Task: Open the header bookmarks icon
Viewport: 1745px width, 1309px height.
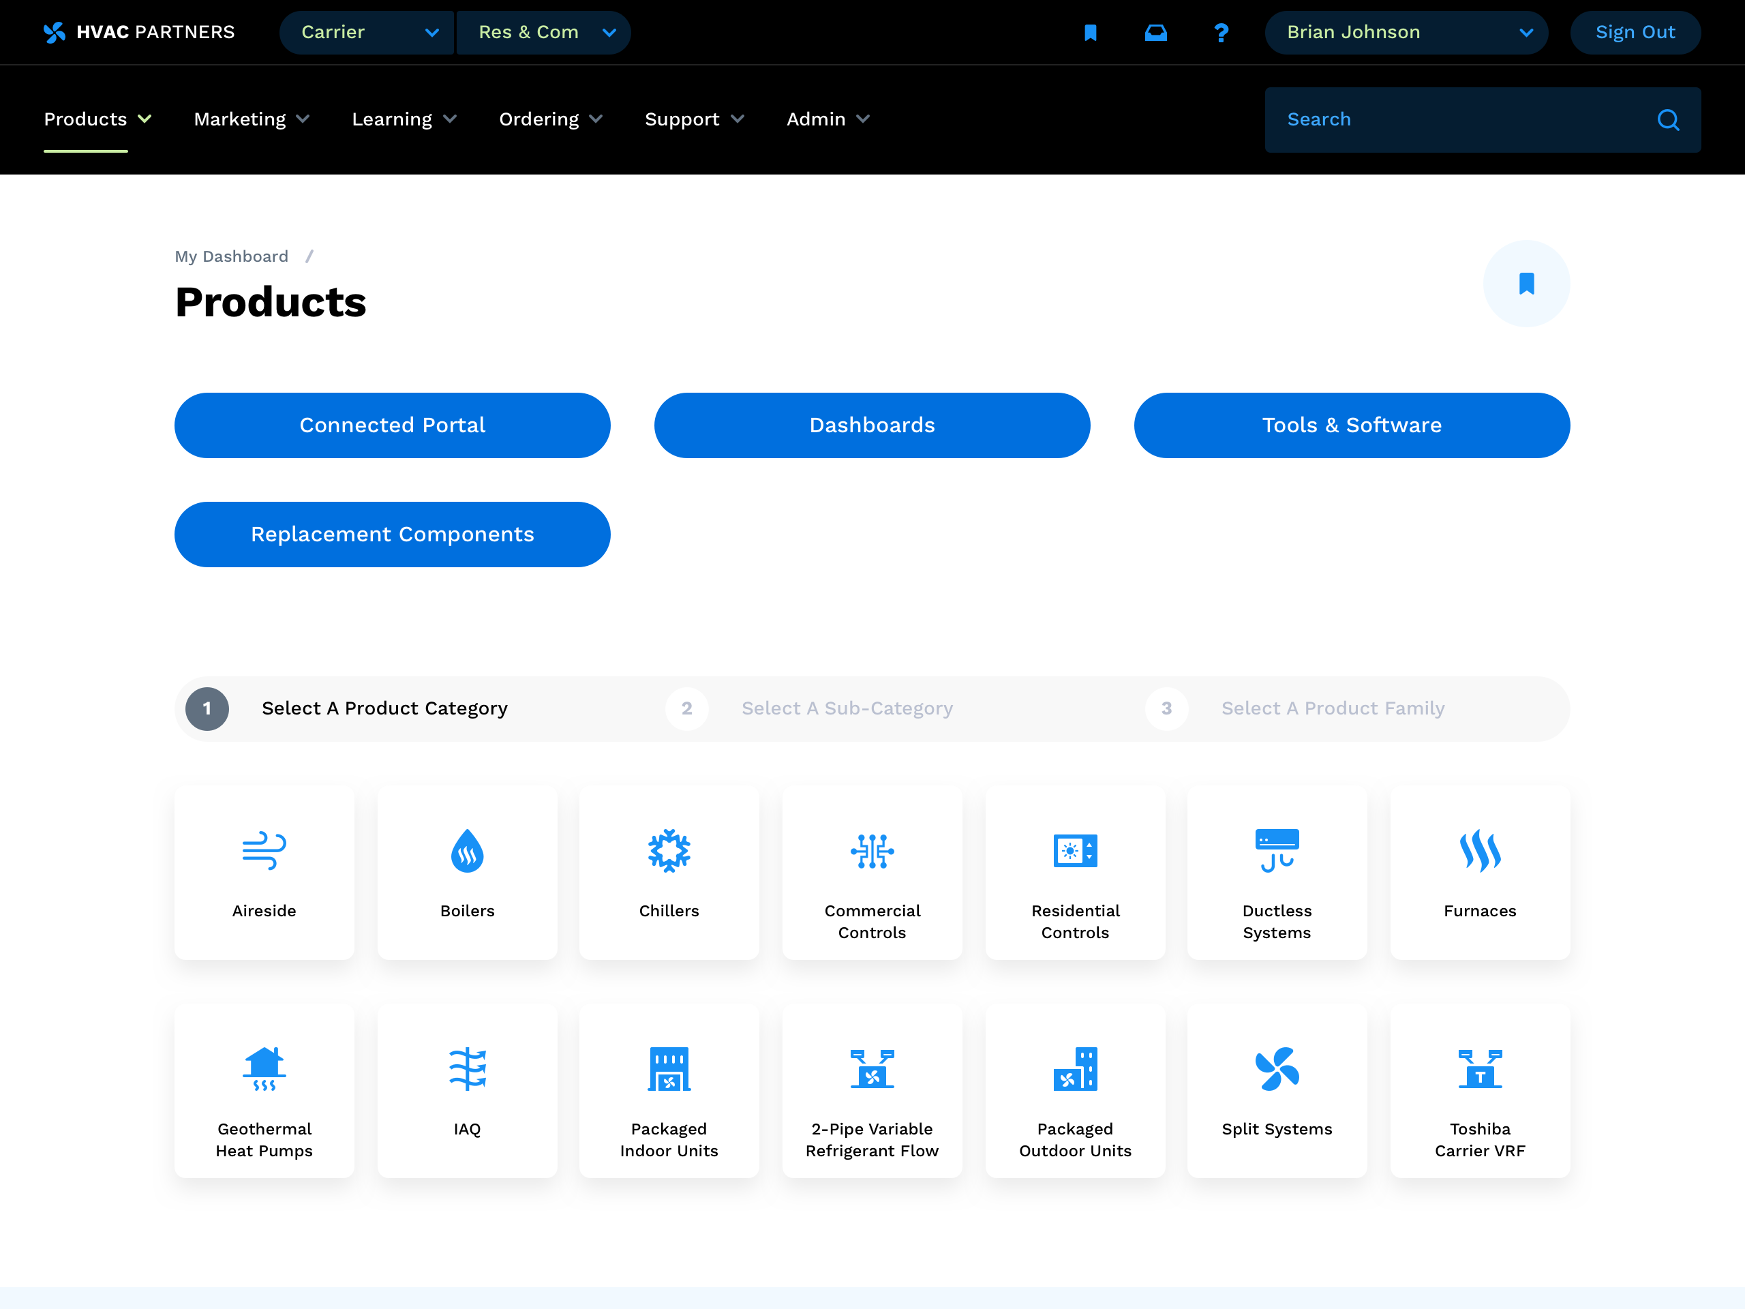Action: pyautogui.click(x=1090, y=32)
